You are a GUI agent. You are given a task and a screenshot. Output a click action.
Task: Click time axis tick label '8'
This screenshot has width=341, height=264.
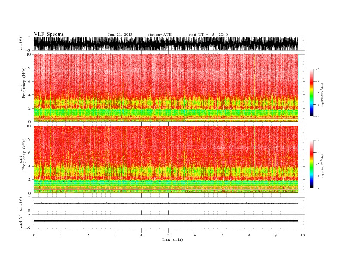click(249, 235)
